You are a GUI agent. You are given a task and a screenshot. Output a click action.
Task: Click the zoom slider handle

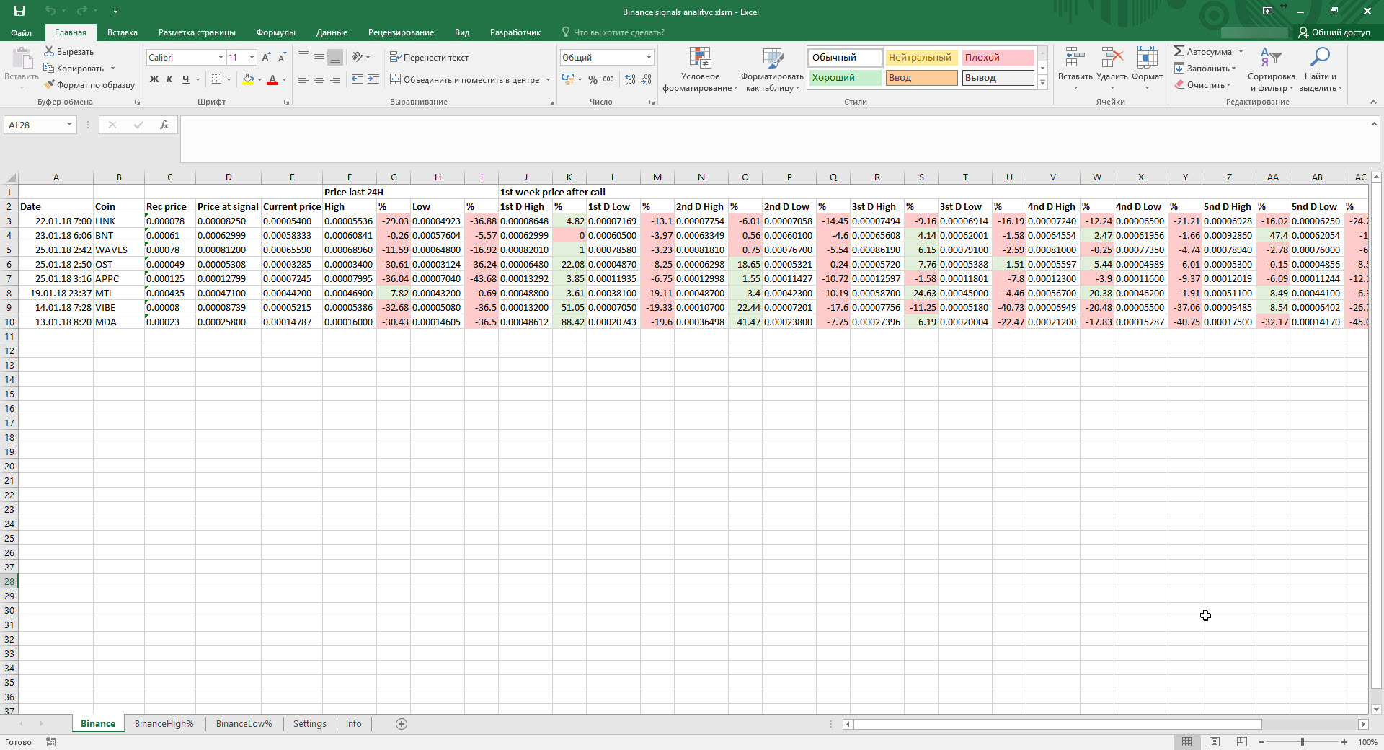pyautogui.click(x=1303, y=742)
